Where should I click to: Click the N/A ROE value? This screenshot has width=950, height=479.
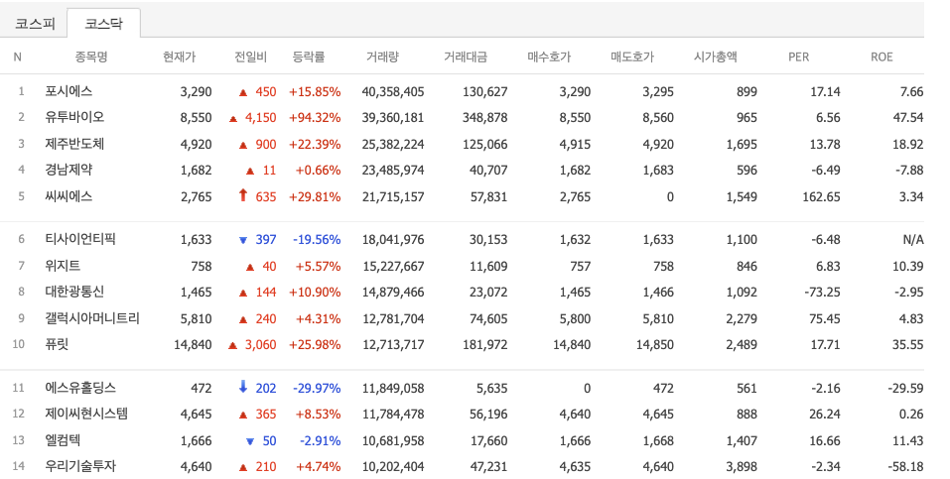point(913,240)
